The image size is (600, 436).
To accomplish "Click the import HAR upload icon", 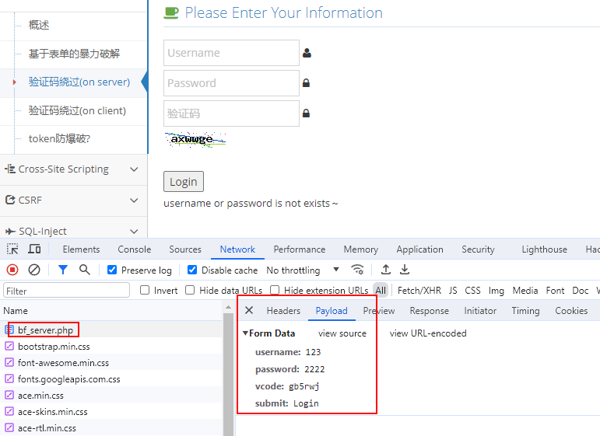I will (386, 270).
